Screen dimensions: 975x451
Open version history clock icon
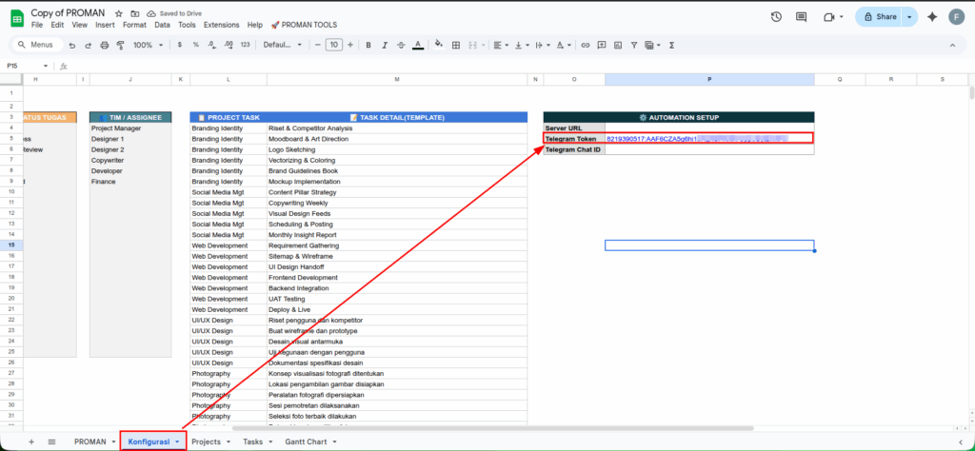(x=776, y=17)
